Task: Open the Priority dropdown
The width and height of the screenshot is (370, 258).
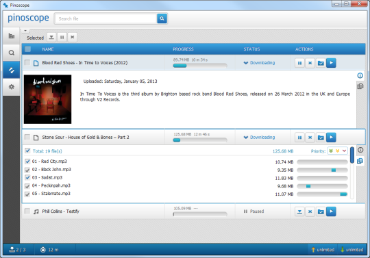Action: click(x=337, y=151)
